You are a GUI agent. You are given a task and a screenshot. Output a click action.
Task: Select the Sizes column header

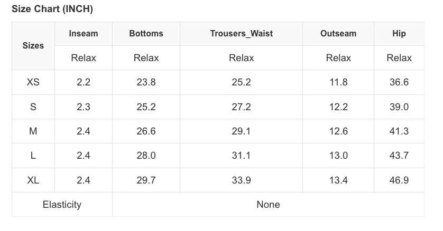(33, 46)
